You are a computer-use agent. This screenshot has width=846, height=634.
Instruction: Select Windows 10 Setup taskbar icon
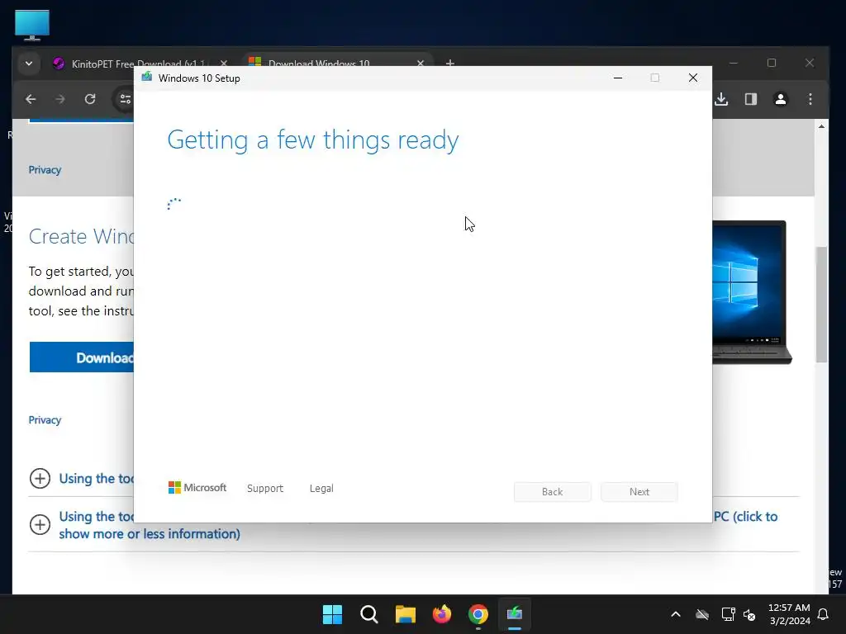point(515,614)
